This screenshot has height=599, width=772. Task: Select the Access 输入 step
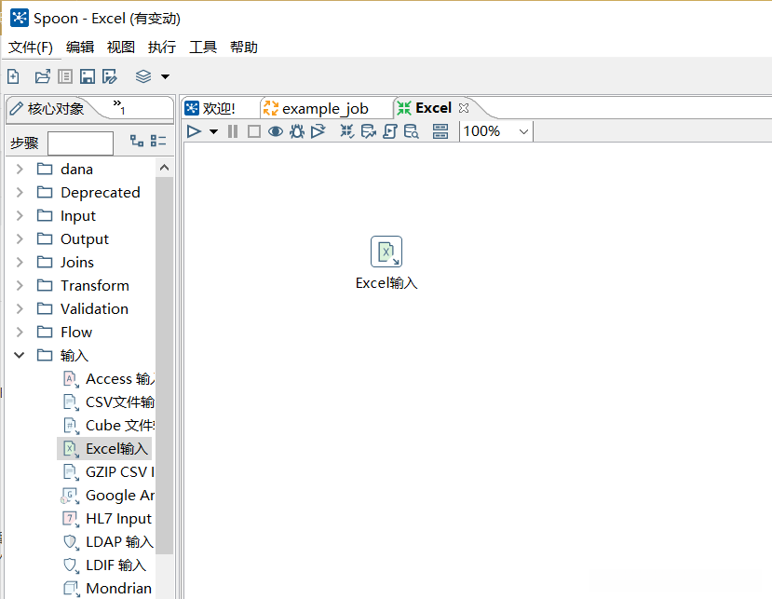pyautogui.click(x=109, y=379)
